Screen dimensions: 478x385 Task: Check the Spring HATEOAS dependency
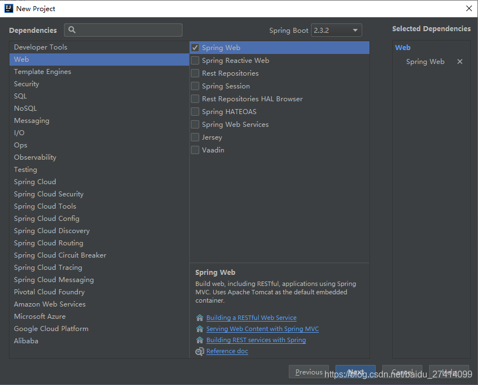point(195,112)
